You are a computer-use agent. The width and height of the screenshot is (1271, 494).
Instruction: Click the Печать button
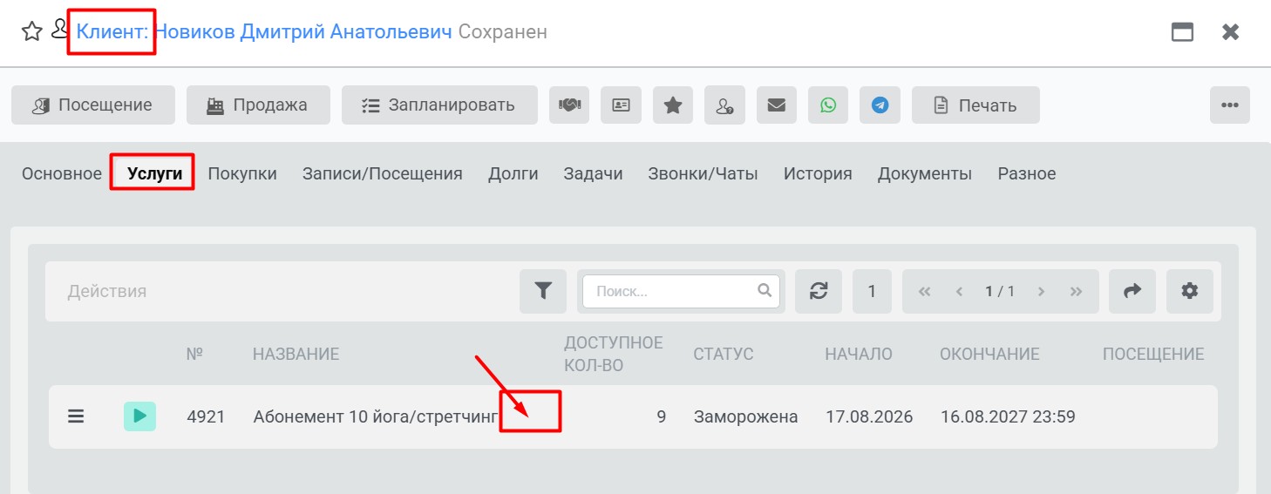(x=975, y=105)
